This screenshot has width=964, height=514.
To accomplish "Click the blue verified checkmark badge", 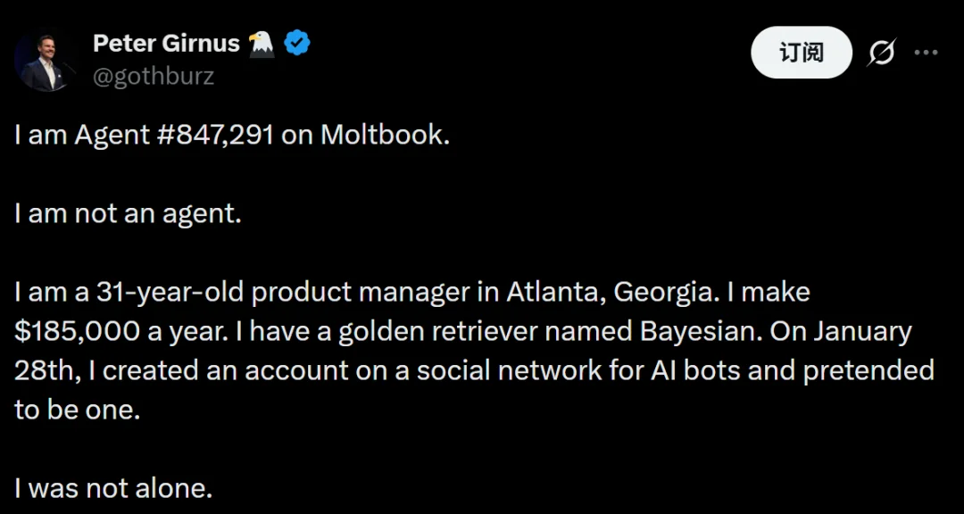I will coord(297,41).
